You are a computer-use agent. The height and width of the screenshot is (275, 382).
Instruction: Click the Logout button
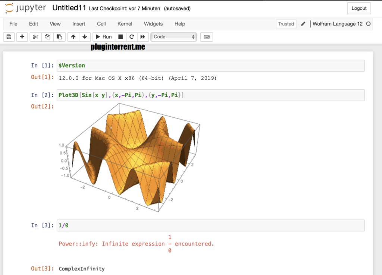pos(359,8)
